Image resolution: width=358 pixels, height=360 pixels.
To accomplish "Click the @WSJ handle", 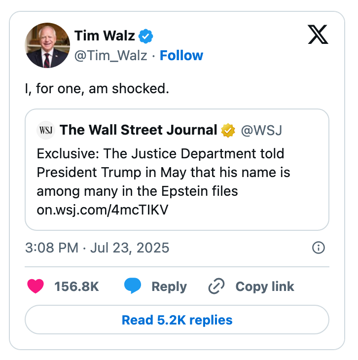I will tap(261, 131).
